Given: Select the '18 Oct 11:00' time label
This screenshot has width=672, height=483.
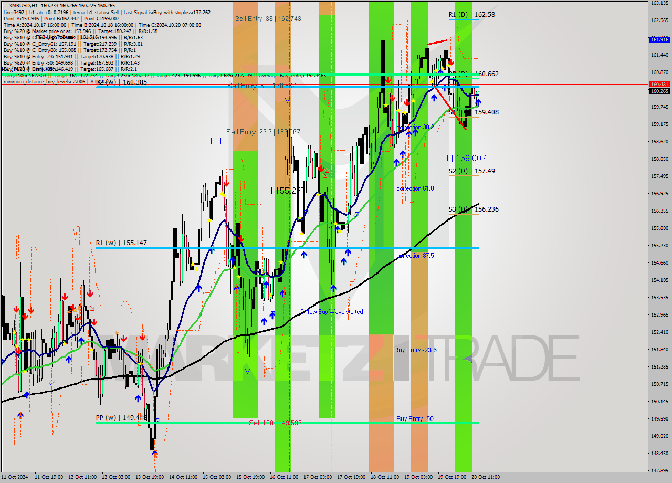Looking at the screenshot, I should [x=385, y=477].
